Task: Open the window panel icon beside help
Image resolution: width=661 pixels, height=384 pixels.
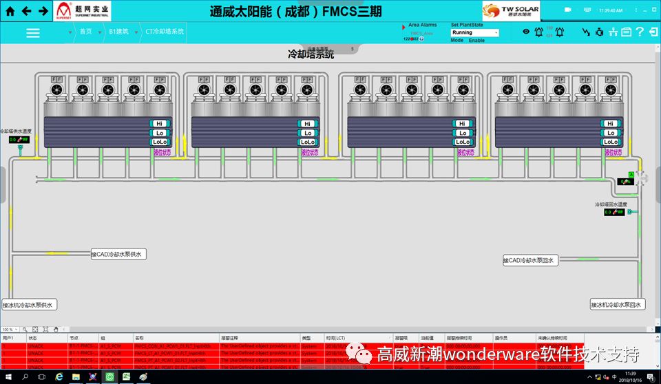Action: coord(627,32)
